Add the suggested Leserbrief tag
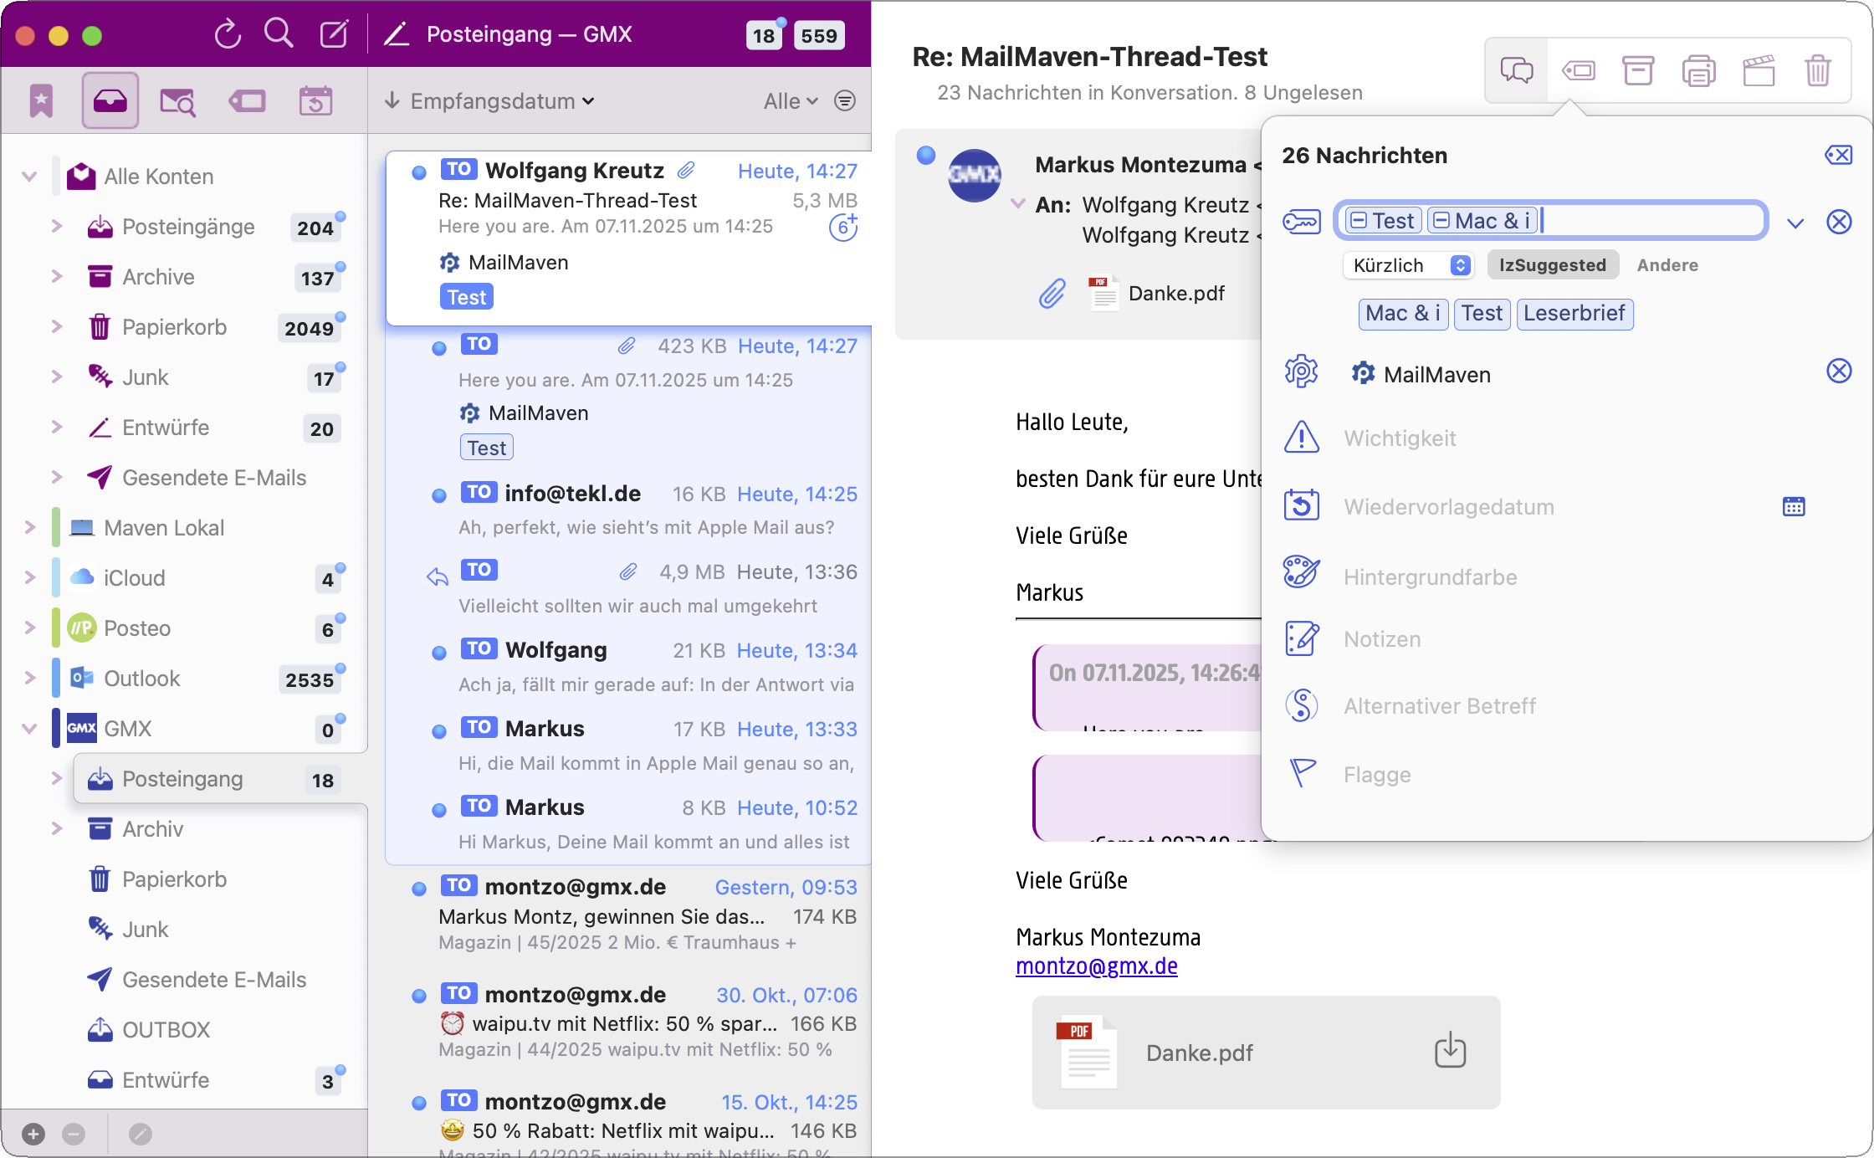 (1574, 314)
